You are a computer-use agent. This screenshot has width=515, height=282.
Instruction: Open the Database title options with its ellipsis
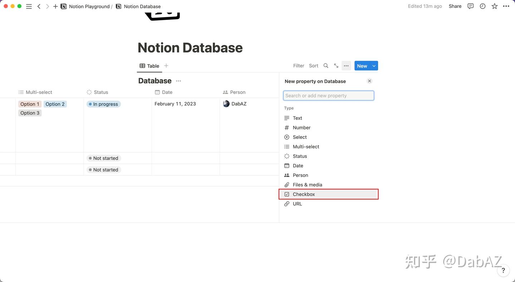click(178, 81)
